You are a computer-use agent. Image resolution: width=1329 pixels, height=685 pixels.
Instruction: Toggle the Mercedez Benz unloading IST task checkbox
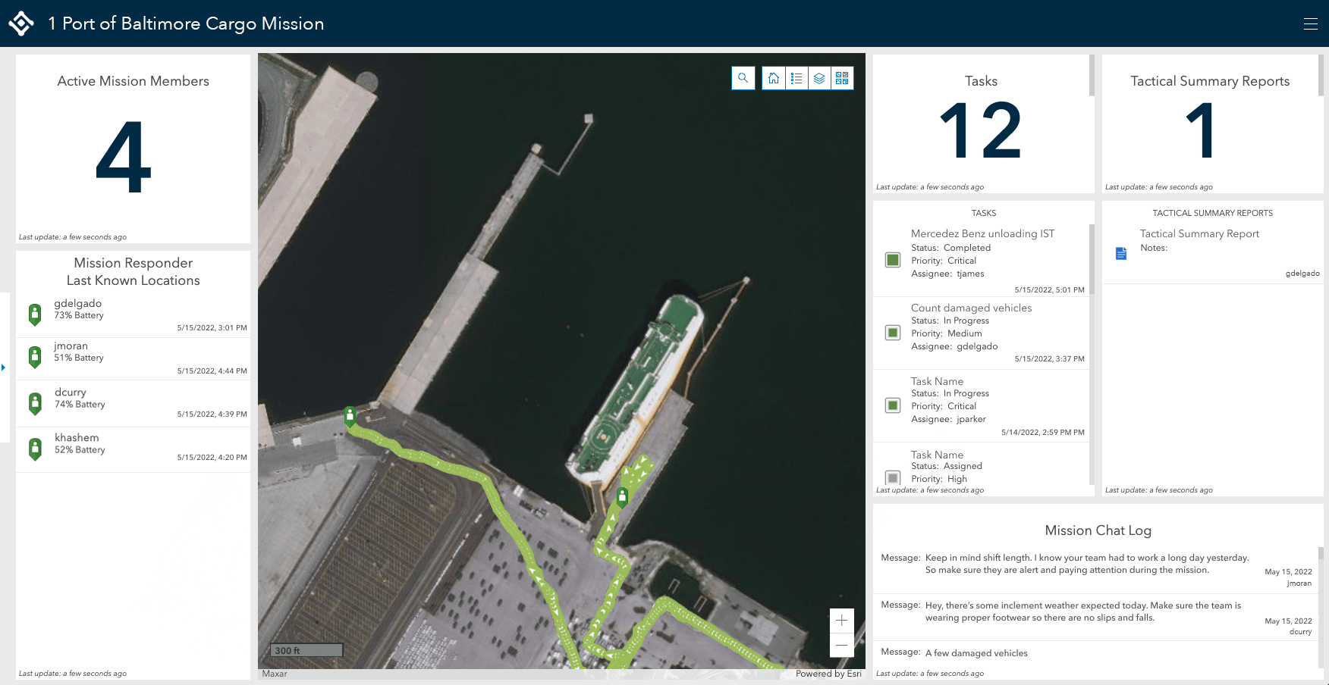(892, 259)
